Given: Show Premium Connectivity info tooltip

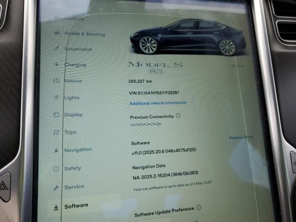Looking at the screenshot, I should (x=179, y=116).
